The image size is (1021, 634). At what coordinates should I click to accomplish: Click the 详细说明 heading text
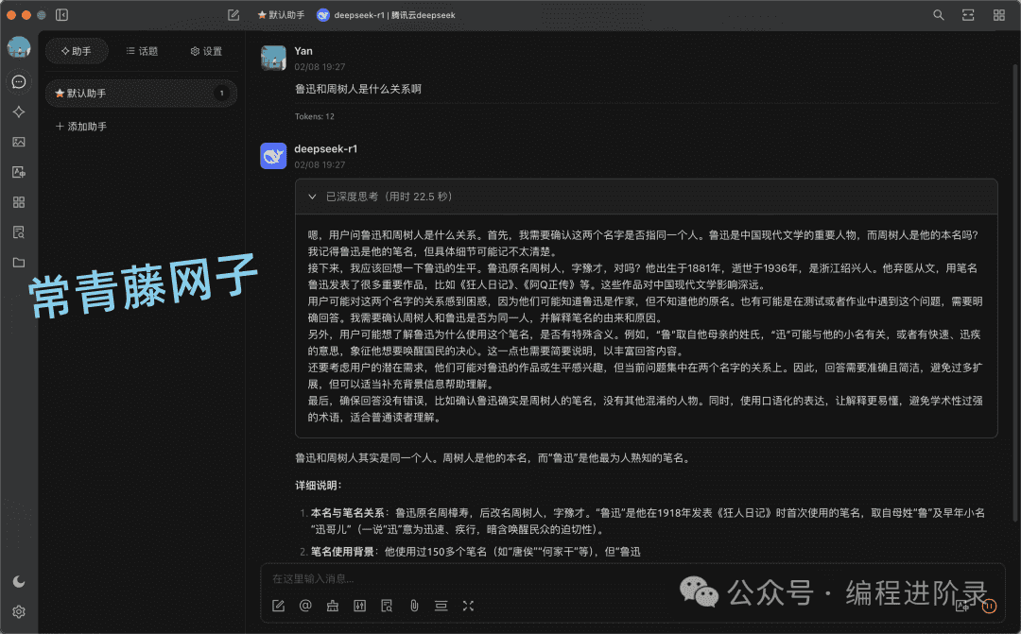coord(319,486)
